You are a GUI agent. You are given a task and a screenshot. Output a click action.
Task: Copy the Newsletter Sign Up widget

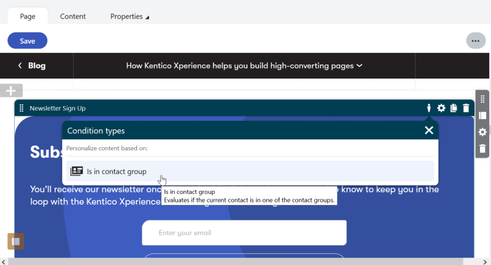(454, 108)
